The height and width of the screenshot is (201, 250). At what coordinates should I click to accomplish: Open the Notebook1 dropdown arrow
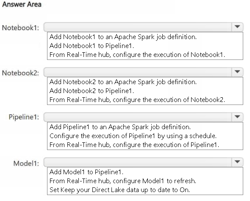[237, 27]
